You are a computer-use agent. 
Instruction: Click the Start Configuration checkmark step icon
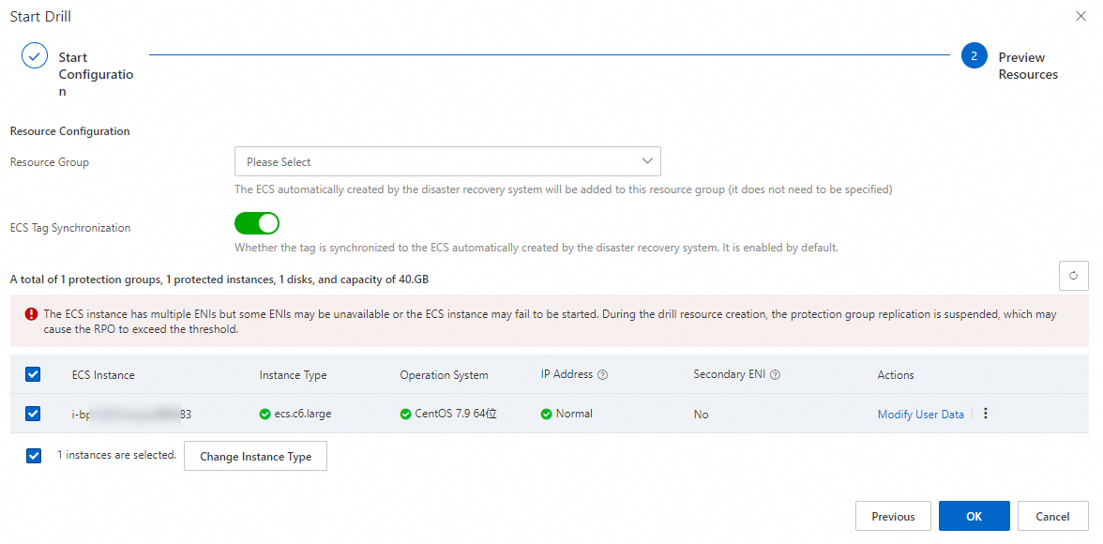point(35,56)
